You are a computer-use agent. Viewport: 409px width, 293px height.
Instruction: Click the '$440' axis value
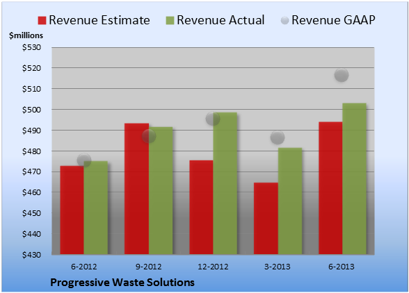[x=31, y=234]
